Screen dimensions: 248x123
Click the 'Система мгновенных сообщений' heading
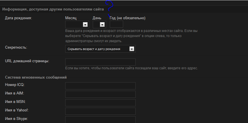[36, 77]
